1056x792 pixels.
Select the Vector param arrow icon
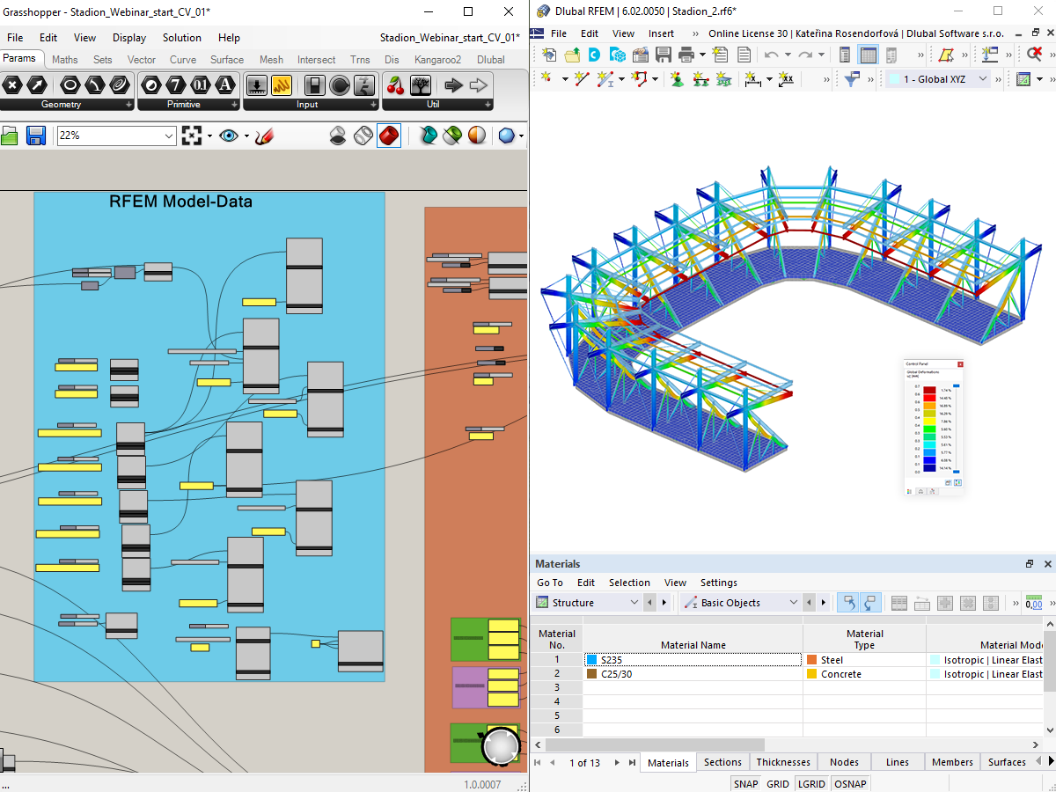point(37,85)
